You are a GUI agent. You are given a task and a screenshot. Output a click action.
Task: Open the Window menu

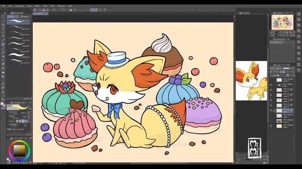pyautogui.click(x=61, y=6)
